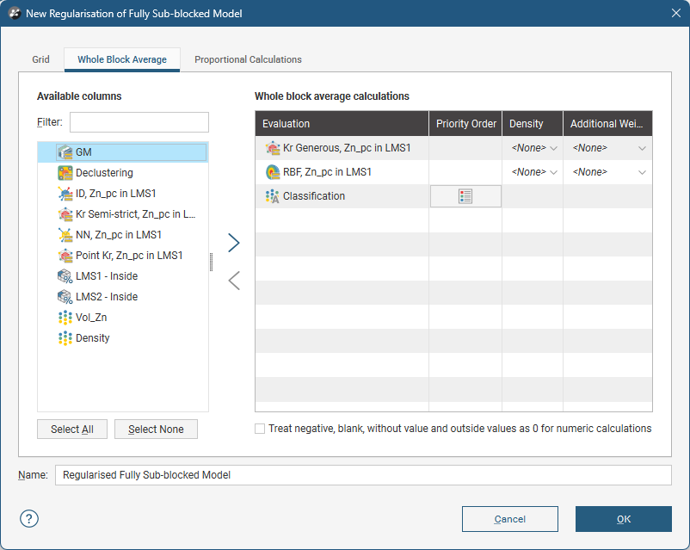
Task: Open the Classification priority order list button
Action: pos(465,196)
